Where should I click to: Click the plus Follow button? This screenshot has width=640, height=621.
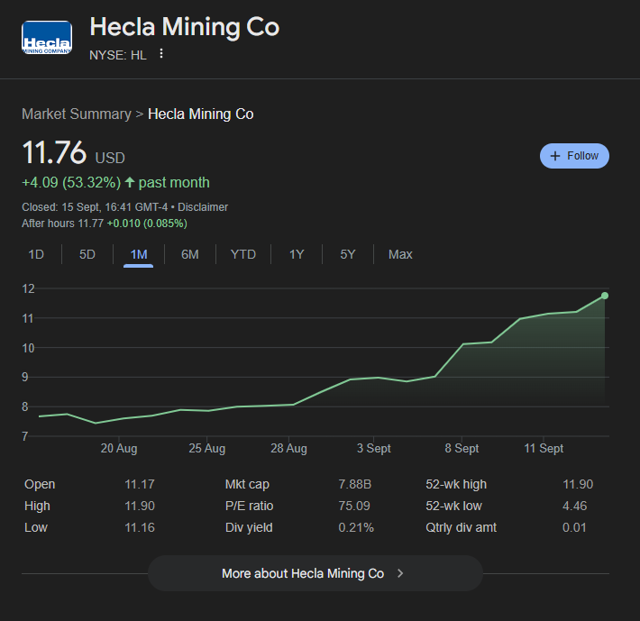click(x=574, y=156)
